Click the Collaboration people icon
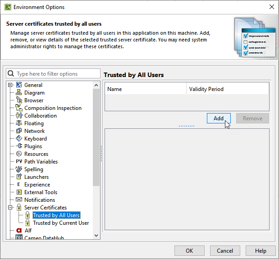The image size is (279, 259). coord(19,115)
